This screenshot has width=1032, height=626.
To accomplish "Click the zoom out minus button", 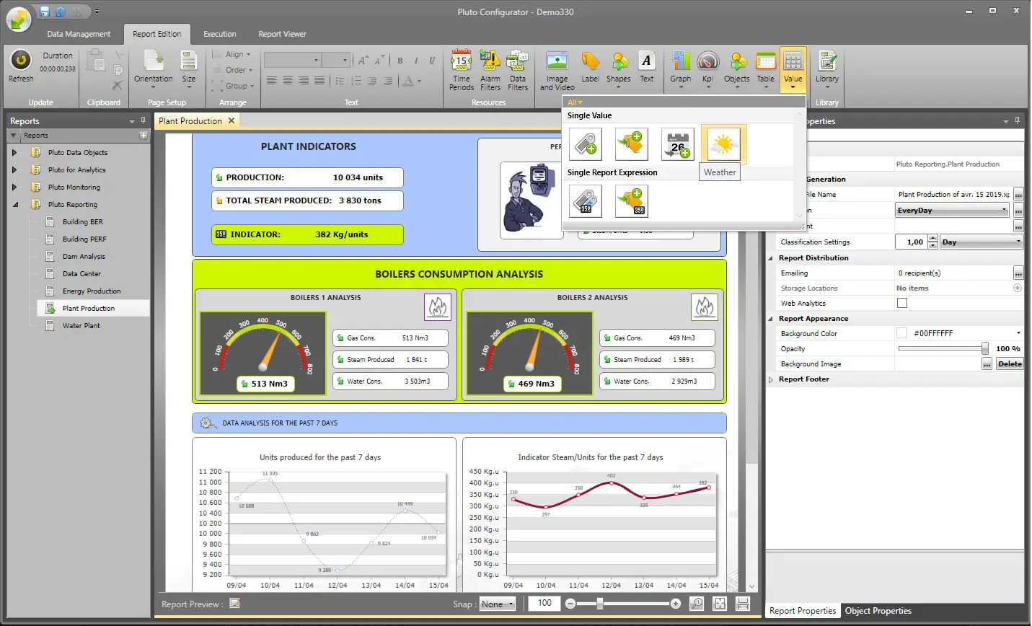I will tap(570, 604).
